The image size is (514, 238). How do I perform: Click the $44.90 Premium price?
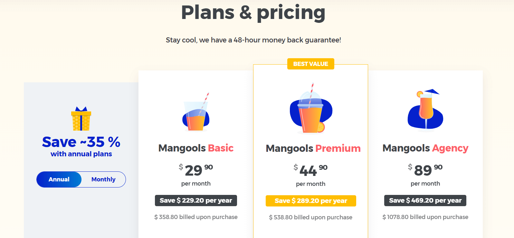click(x=310, y=170)
